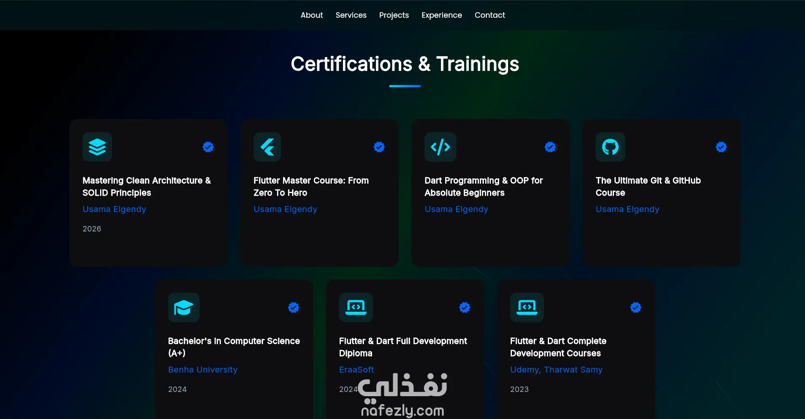805x419 pixels.
Task: Click code brackets icon on Dart Programming card
Action: (440, 147)
